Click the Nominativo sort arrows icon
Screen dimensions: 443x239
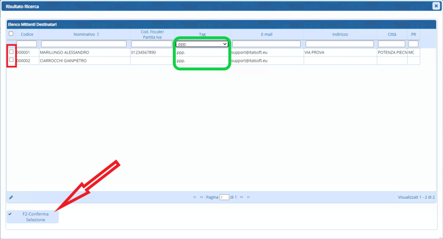(x=98, y=34)
